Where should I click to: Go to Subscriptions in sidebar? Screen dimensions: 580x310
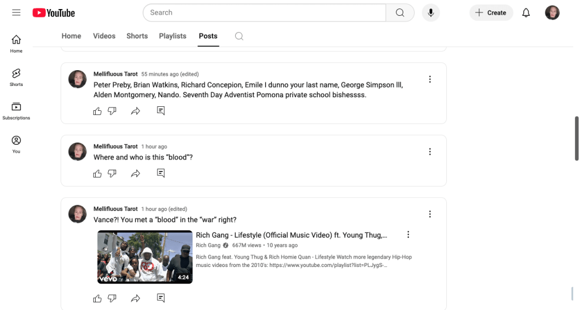click(16, 111)
